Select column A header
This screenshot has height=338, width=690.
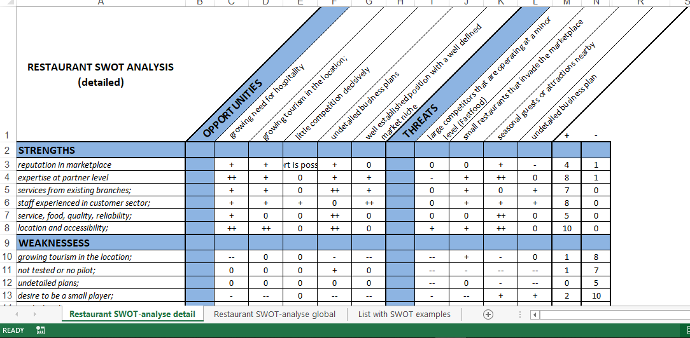click(101, 3)
